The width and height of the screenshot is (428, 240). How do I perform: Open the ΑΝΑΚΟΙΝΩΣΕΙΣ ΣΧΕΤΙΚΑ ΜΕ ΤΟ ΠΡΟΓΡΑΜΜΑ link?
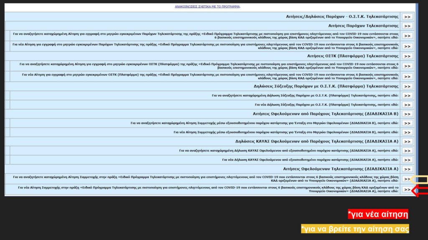point(207,7)
